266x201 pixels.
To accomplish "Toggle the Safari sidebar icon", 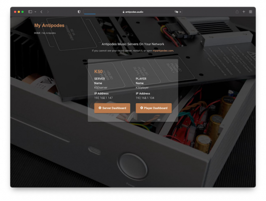I will (x=30, y=12).
